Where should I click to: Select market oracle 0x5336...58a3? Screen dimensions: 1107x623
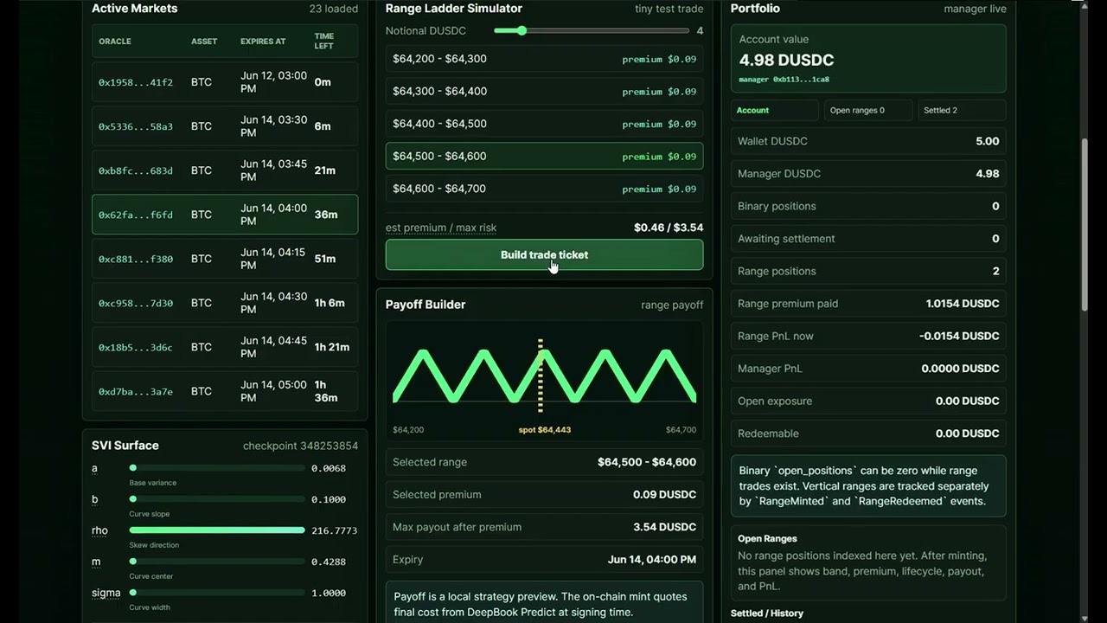(225, 126)
